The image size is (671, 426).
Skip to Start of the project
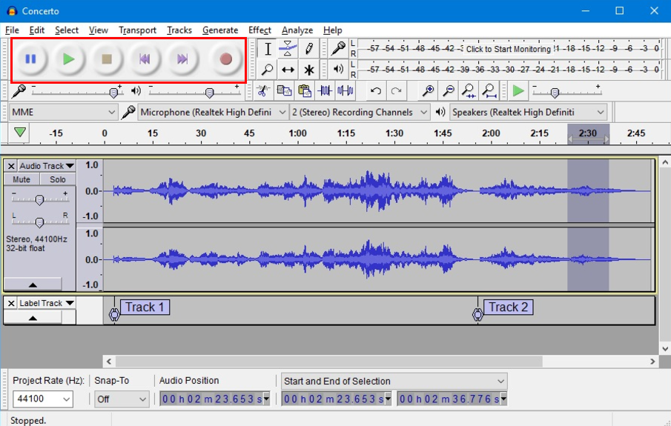(145, 59)
